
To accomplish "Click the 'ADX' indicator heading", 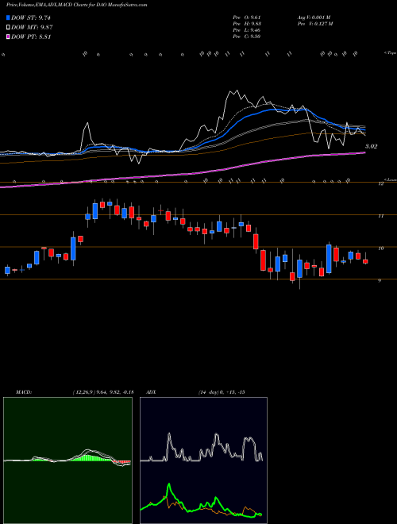I will coord(151,392).
